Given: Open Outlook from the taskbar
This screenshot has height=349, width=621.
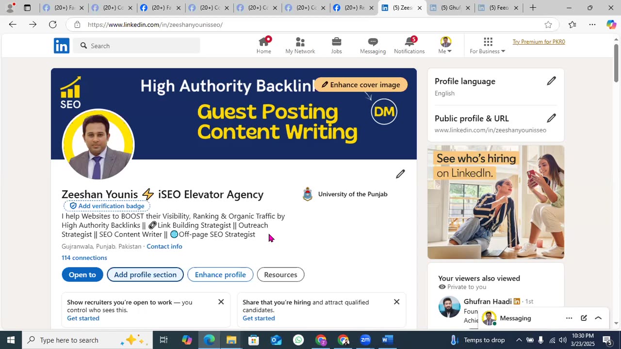Looking at the screenshot, I should pos(276,340).
